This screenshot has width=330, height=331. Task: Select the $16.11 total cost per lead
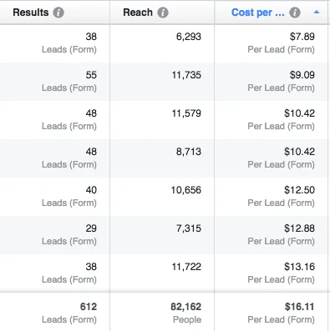[x=271, y=313]
